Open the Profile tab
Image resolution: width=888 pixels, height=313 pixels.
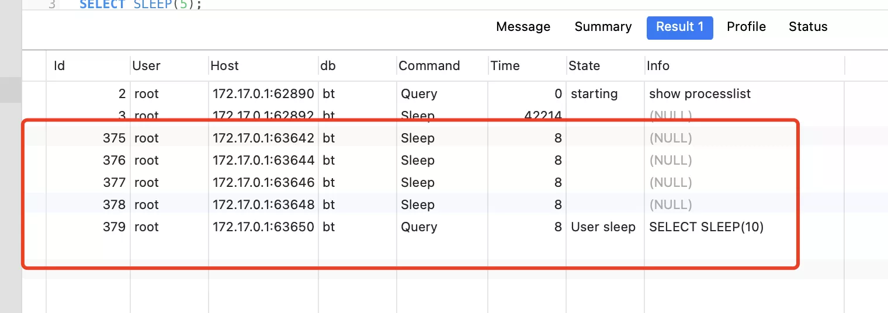(x=746, y=27)
